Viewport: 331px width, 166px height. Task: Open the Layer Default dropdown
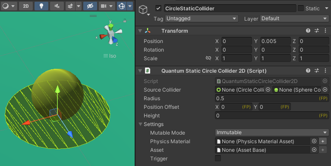point(294,18)
